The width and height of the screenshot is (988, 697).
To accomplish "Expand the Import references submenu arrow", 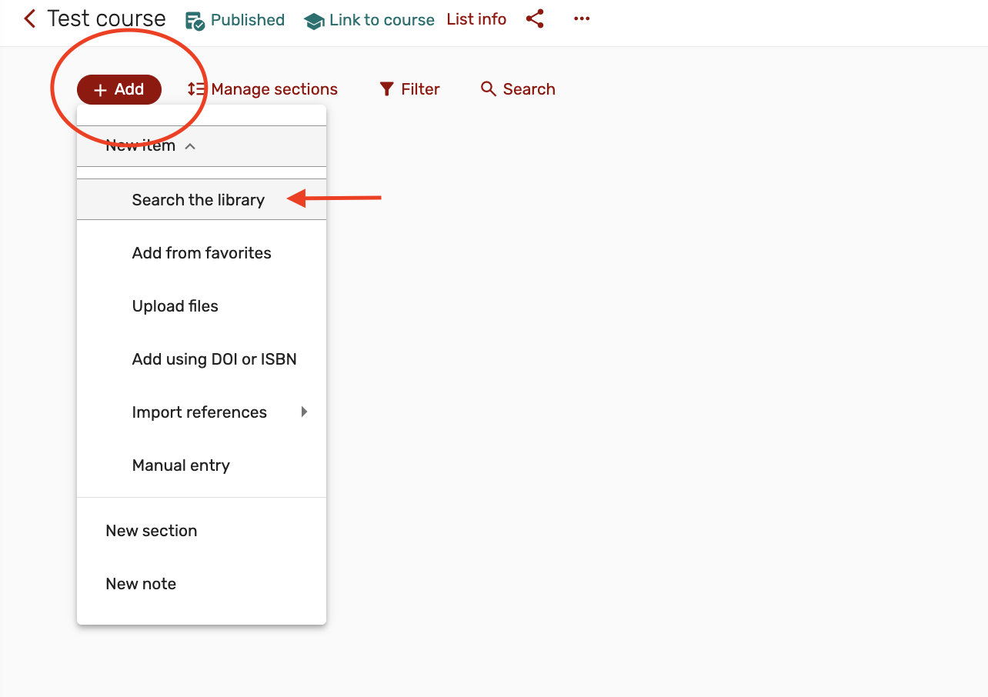I will 304,412.
